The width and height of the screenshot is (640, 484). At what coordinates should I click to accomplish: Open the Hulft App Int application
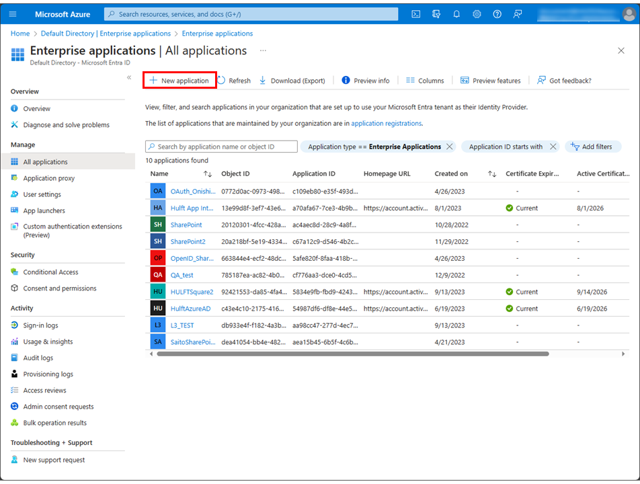[192, 208]
